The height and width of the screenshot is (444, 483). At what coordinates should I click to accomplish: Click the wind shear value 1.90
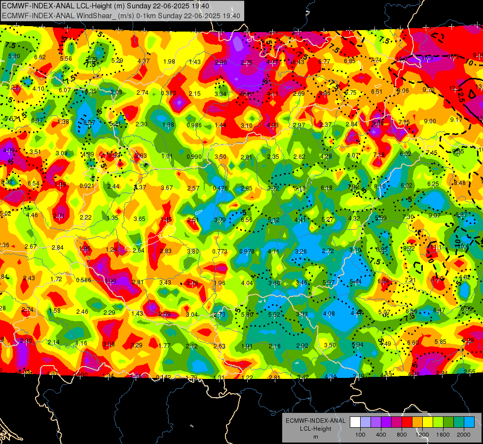tap(111, 281)
